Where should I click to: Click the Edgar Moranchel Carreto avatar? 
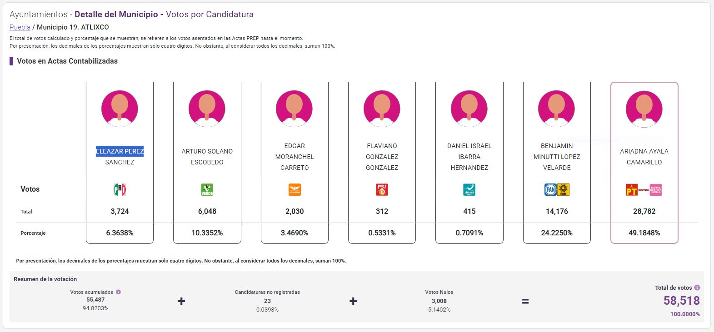coord(294,109)
